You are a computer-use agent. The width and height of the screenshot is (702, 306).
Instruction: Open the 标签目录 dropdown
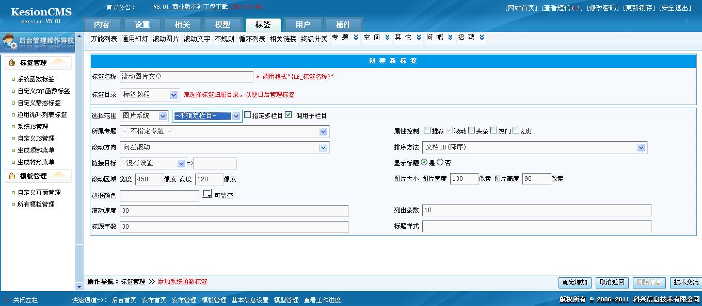tap(173, 95)
